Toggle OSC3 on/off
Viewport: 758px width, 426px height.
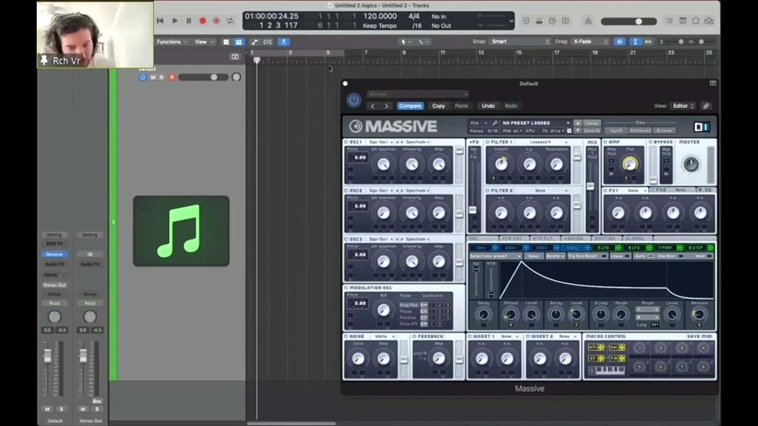[346, 239]
